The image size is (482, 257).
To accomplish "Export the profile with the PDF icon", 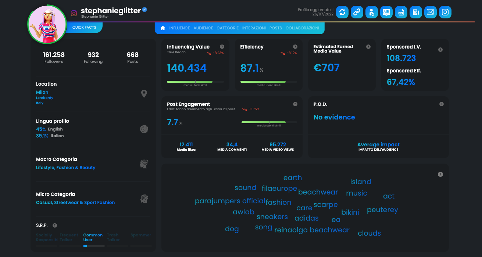I will pos(401,12).
